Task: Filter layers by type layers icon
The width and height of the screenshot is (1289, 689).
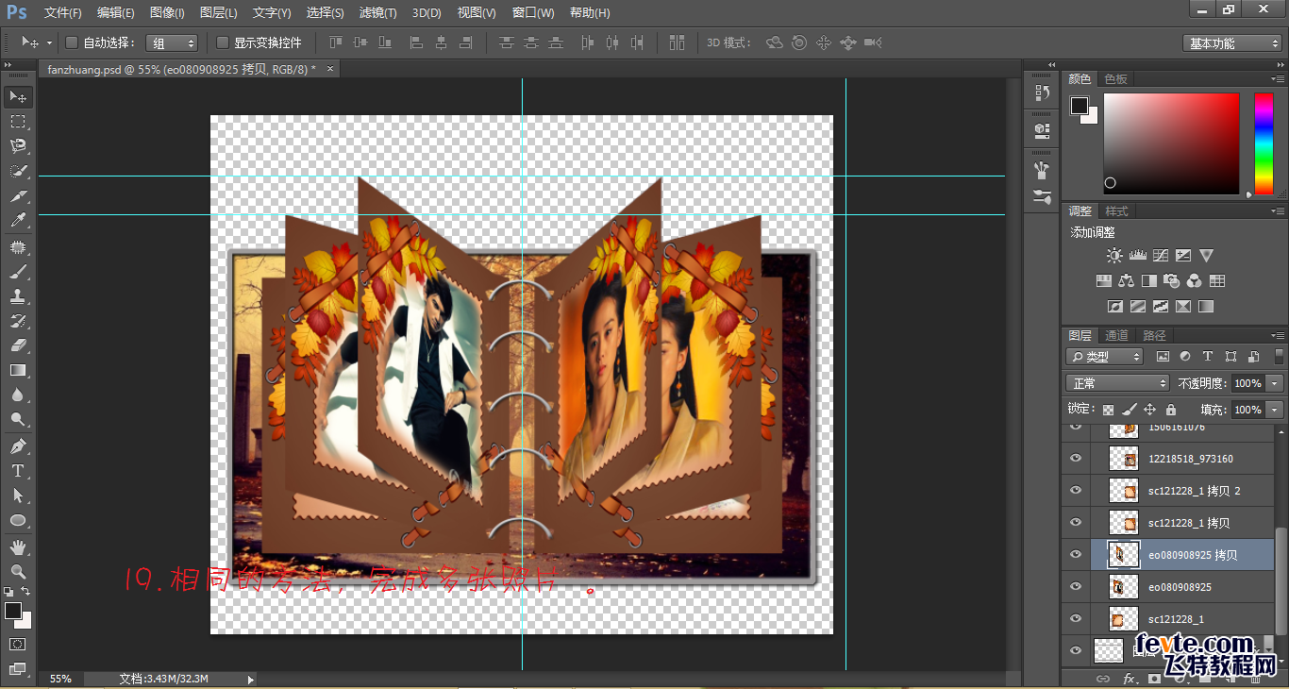Action: (1207, 357)
